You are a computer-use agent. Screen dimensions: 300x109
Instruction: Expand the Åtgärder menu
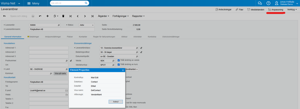tap(103, 16)
